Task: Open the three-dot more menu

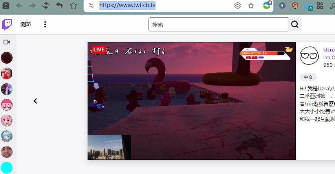Action: 45,24
